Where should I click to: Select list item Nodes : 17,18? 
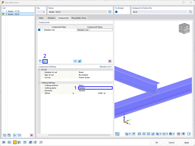click(x=18, y=11)
